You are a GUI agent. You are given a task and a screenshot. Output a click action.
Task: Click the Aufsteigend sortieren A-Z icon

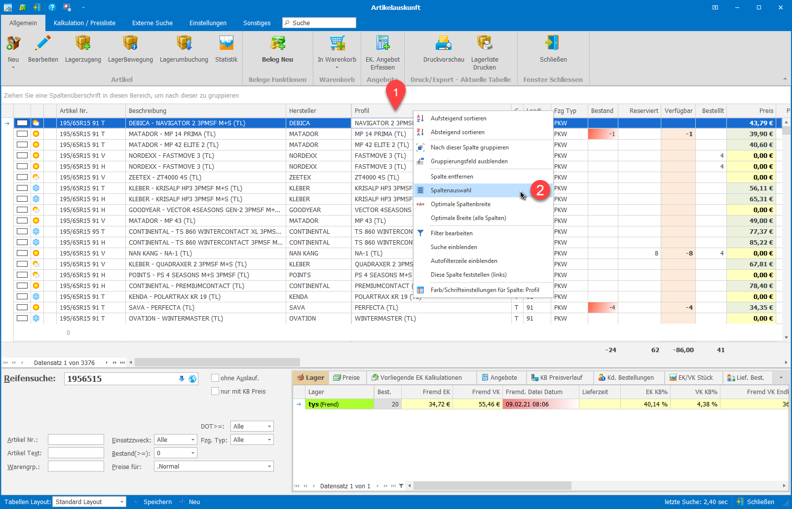click(420, 118)
